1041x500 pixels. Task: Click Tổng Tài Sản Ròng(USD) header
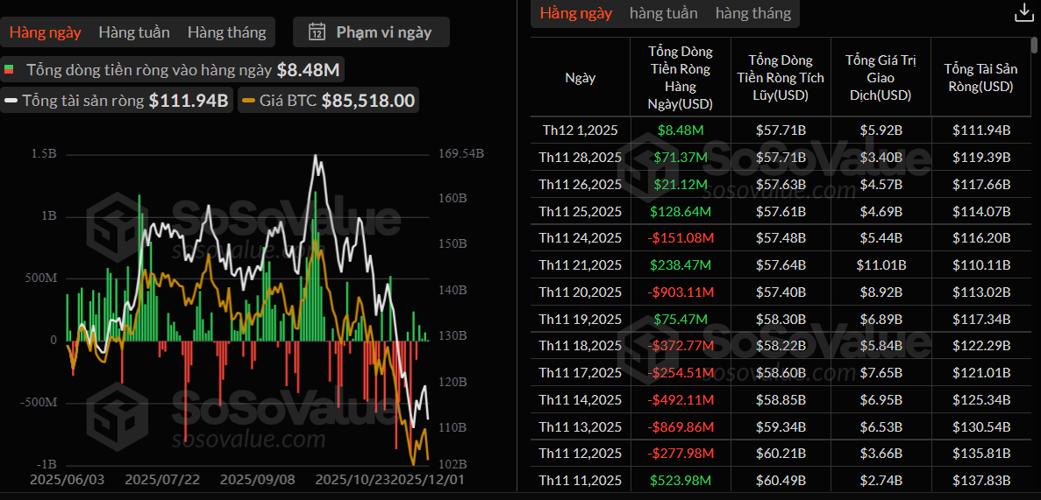(981, 78)
